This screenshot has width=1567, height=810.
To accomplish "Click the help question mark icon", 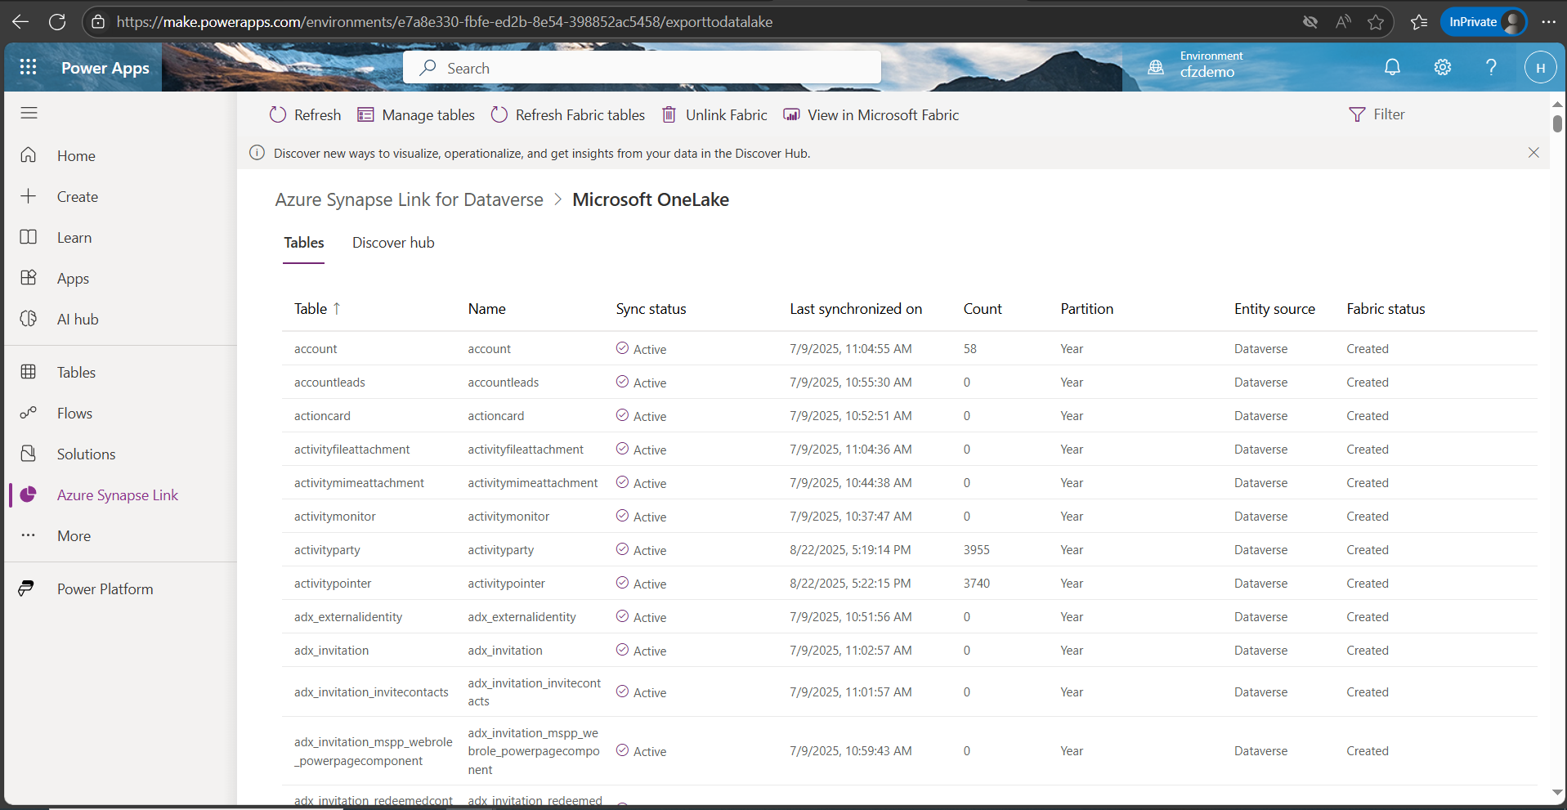I will coord(1491,67).
